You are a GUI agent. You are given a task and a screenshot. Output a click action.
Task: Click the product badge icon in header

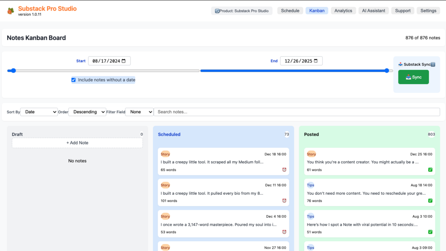pyautogui.click(x=217, y=11)
